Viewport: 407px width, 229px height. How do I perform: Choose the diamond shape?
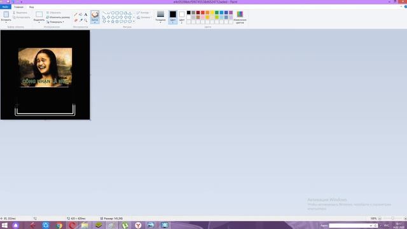pyautogui.click(x=109, y=17)
